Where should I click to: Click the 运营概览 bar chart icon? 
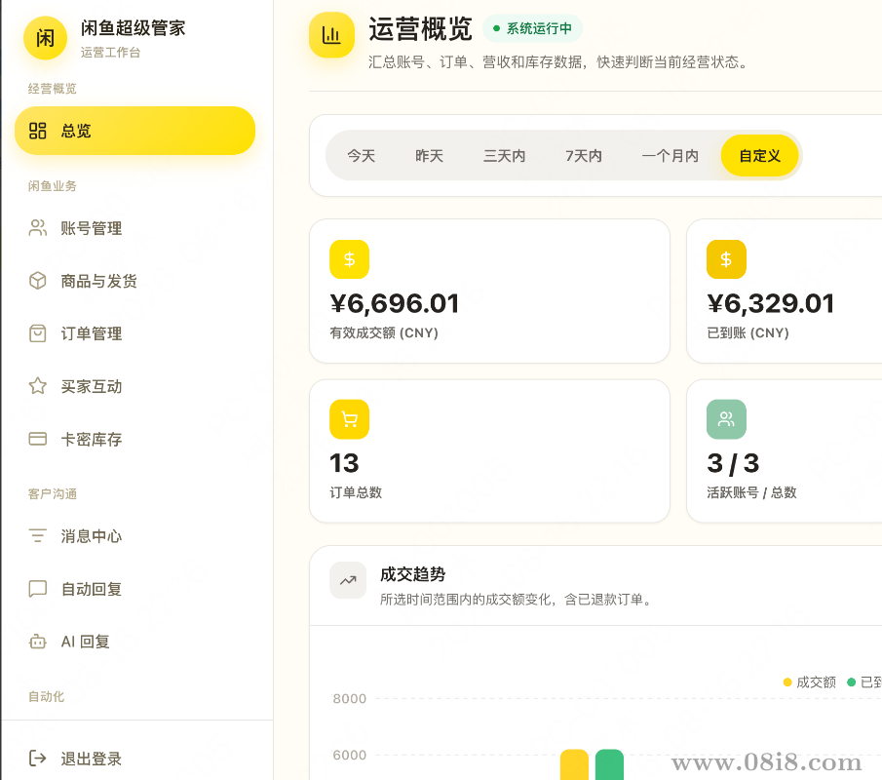coord(332,35)
